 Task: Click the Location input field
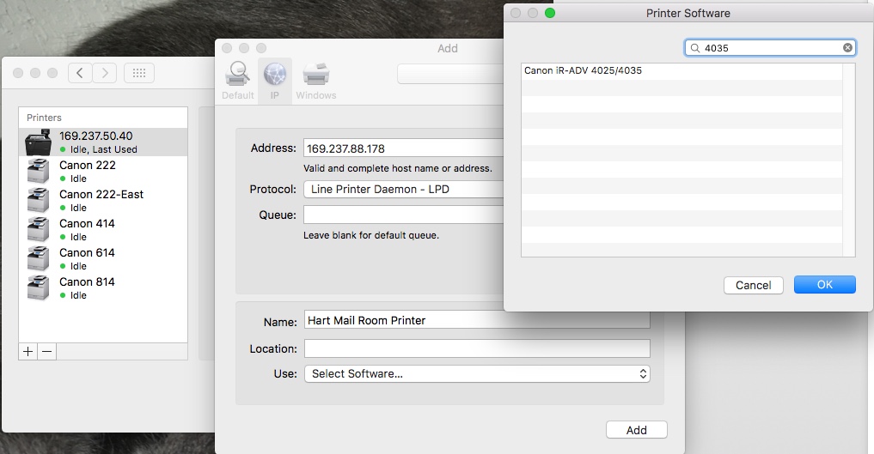(x=477, y=348)
